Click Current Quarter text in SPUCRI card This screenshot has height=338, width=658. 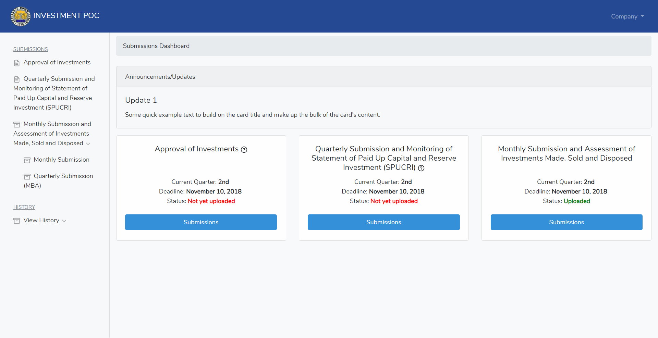click(383, 182)
